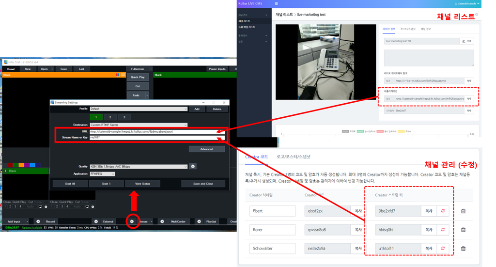496x267 pixels.
Task: Select stream slot 2 in Streaming Settings
Action: (x=110, y=117)
